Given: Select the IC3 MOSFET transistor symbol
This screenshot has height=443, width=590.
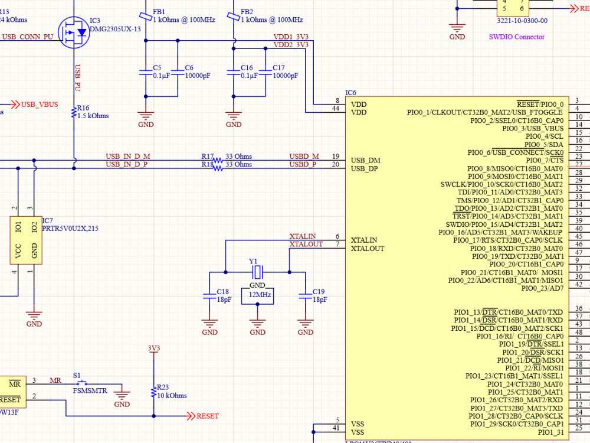Looking at the screenshot, I should [74, 32].
